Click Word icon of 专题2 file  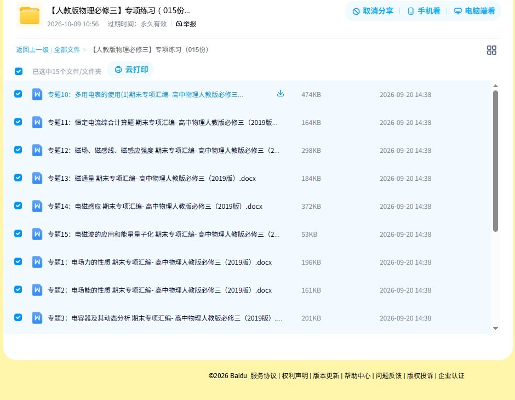click(37, 290)
